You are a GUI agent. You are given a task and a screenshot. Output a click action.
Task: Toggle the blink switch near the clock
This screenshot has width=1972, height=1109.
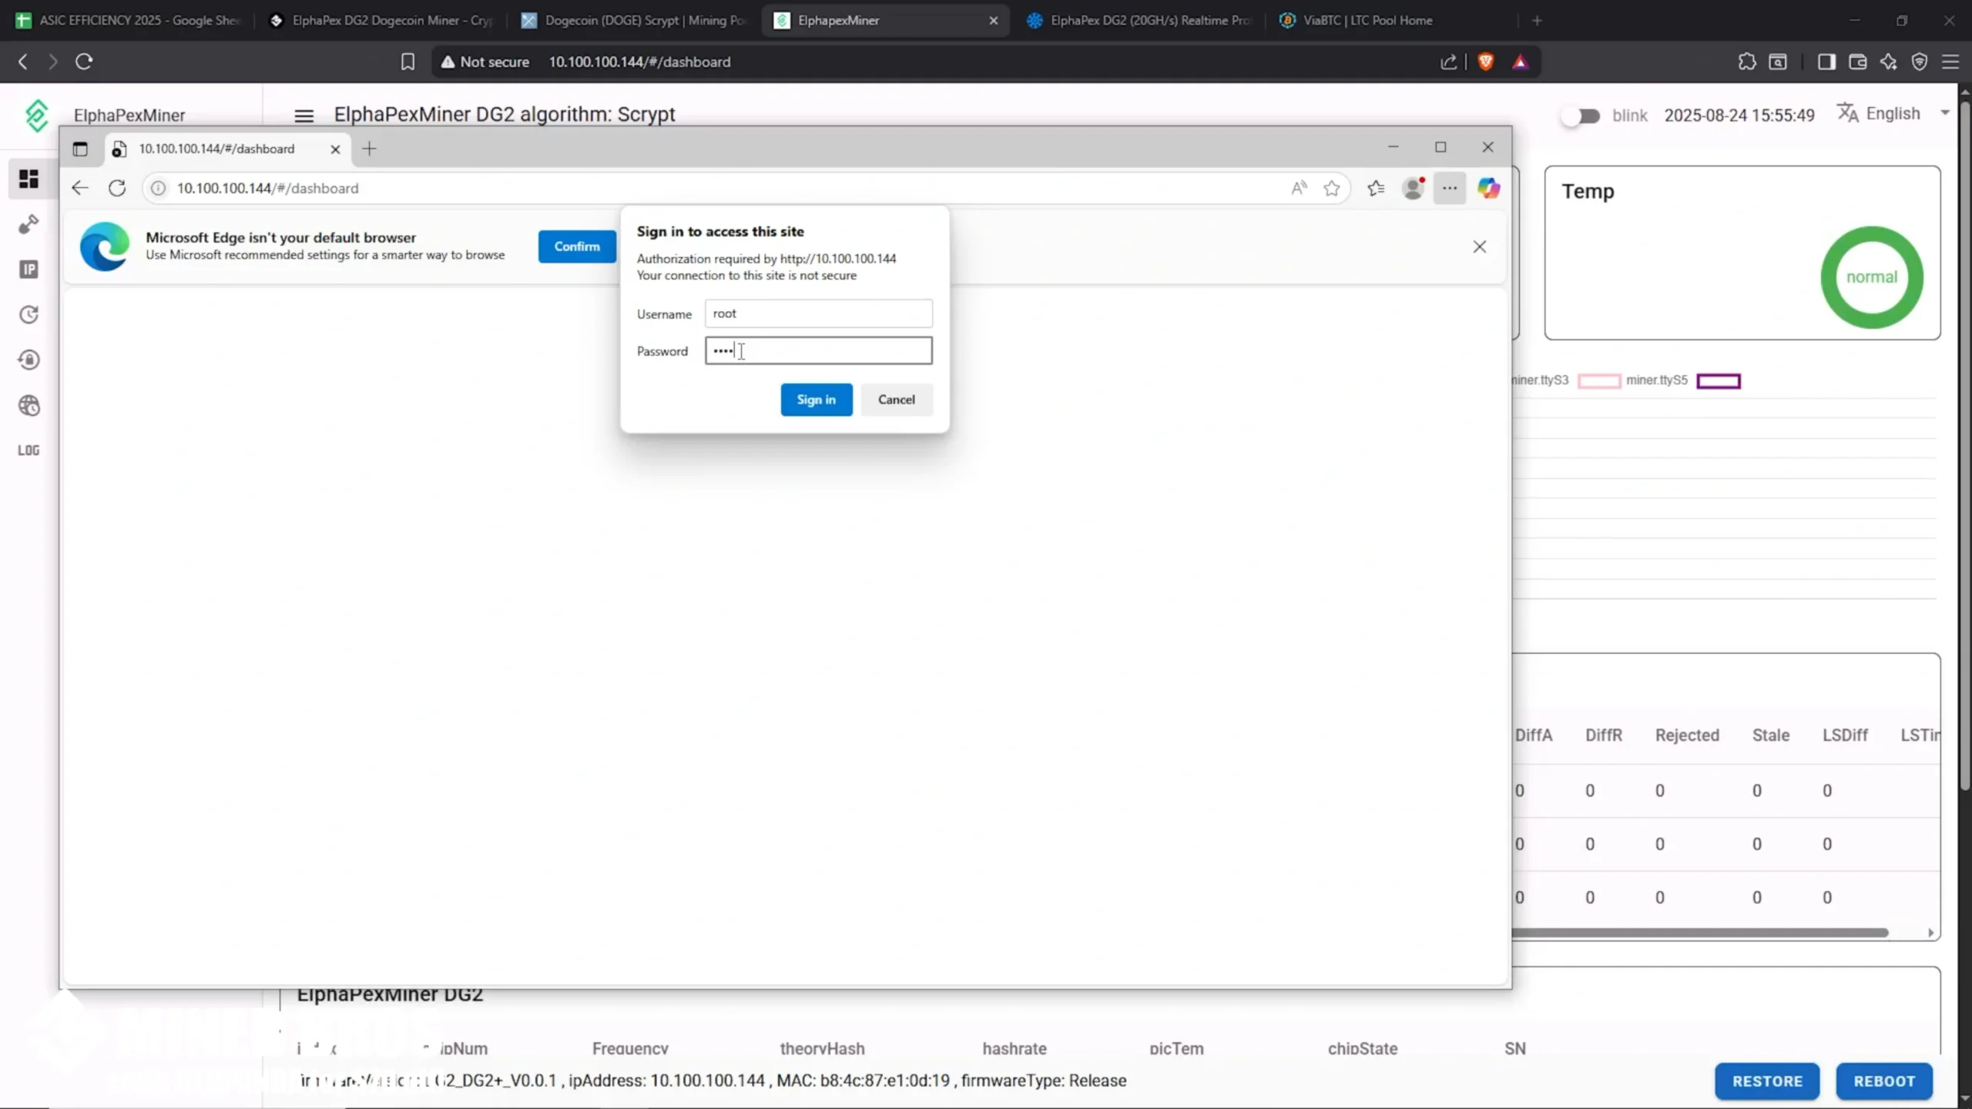click(x=1581, y=115)
